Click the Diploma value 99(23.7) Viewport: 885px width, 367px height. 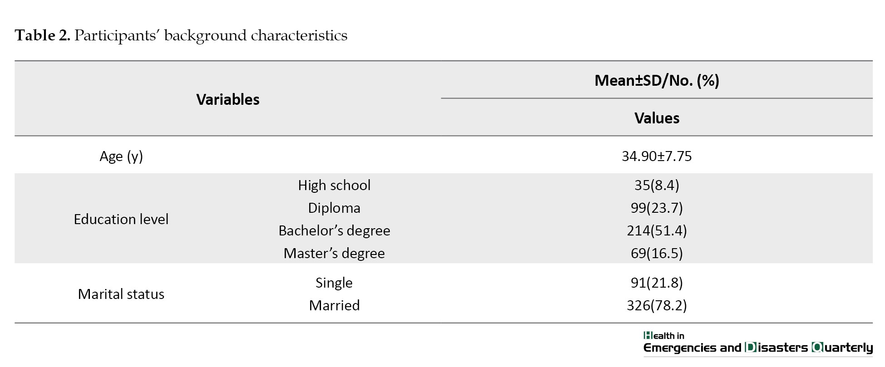click(657, 208)
